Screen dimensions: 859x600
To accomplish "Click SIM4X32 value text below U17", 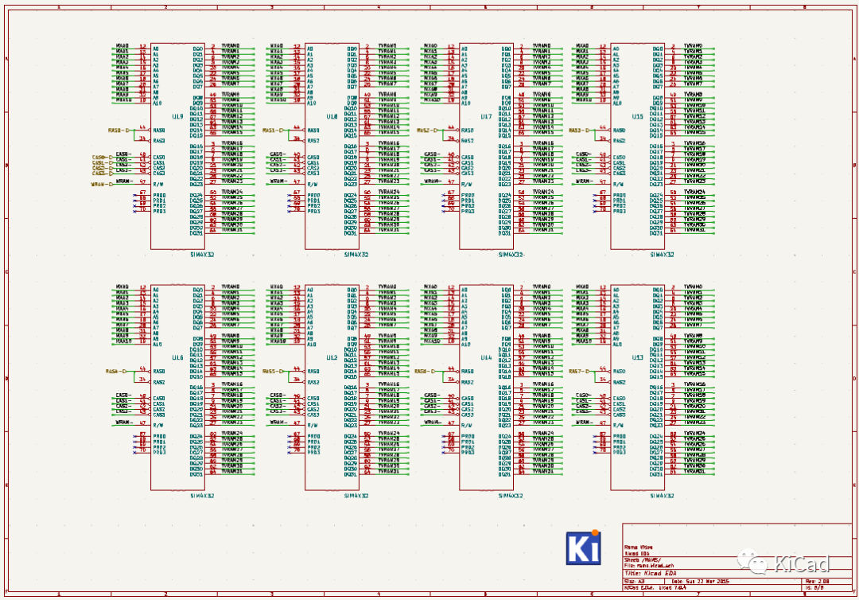I will point(511,255).
